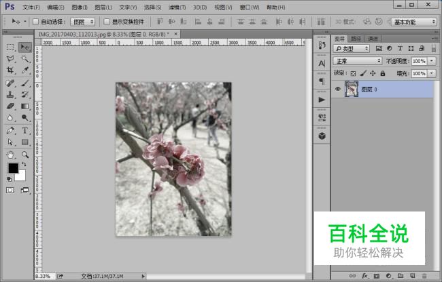The height and width of the screenshot is (282, 442).
Task: Select the Rectangle shape tool
Action: pos(24,142)
